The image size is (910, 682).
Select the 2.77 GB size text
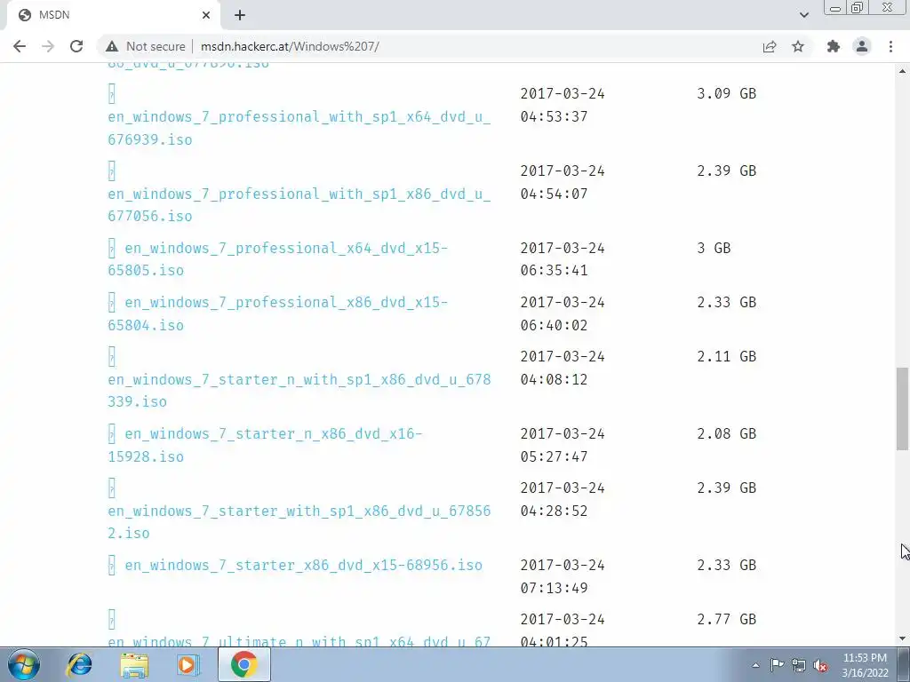click(x=727, y=619)
